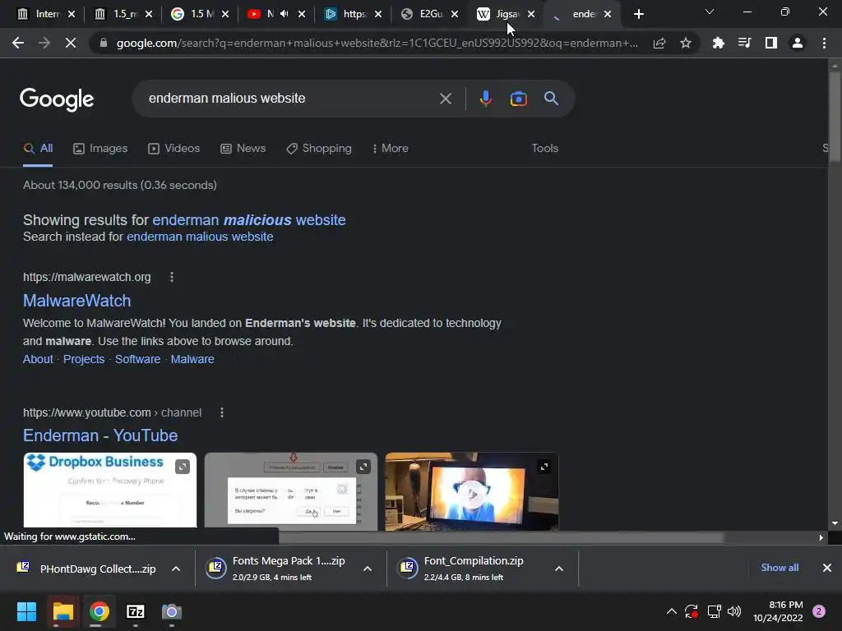Open the Chrome profile avatar
The height and width of the screenshot is (631, 842).
pos(798,43)
